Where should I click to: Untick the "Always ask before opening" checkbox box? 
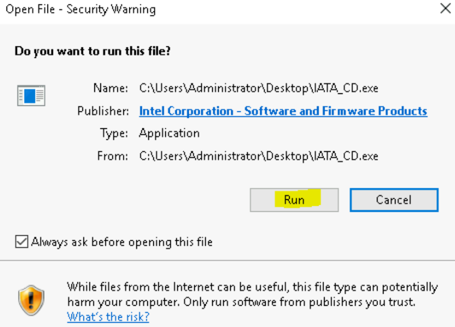tap(21, 242)
